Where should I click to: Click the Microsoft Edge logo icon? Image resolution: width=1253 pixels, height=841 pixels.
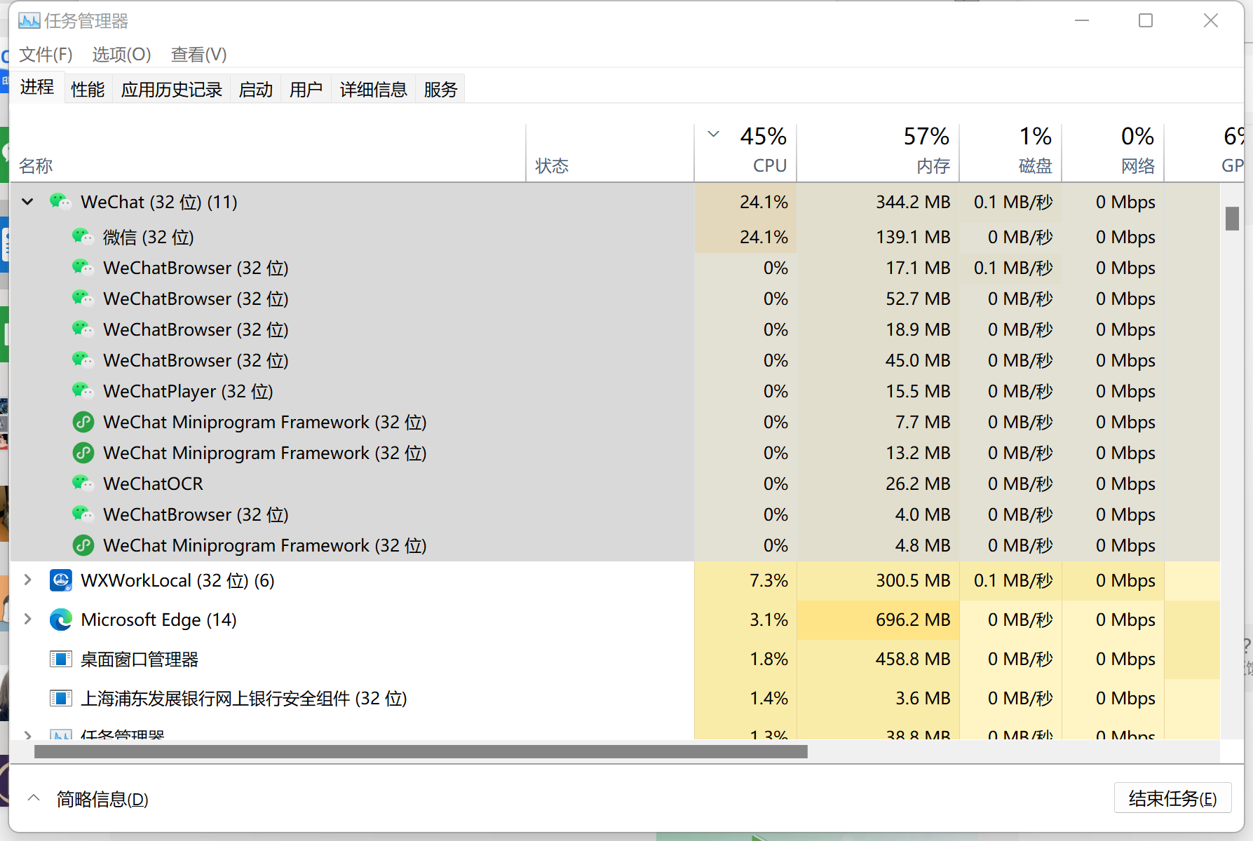tap(61, 620)
